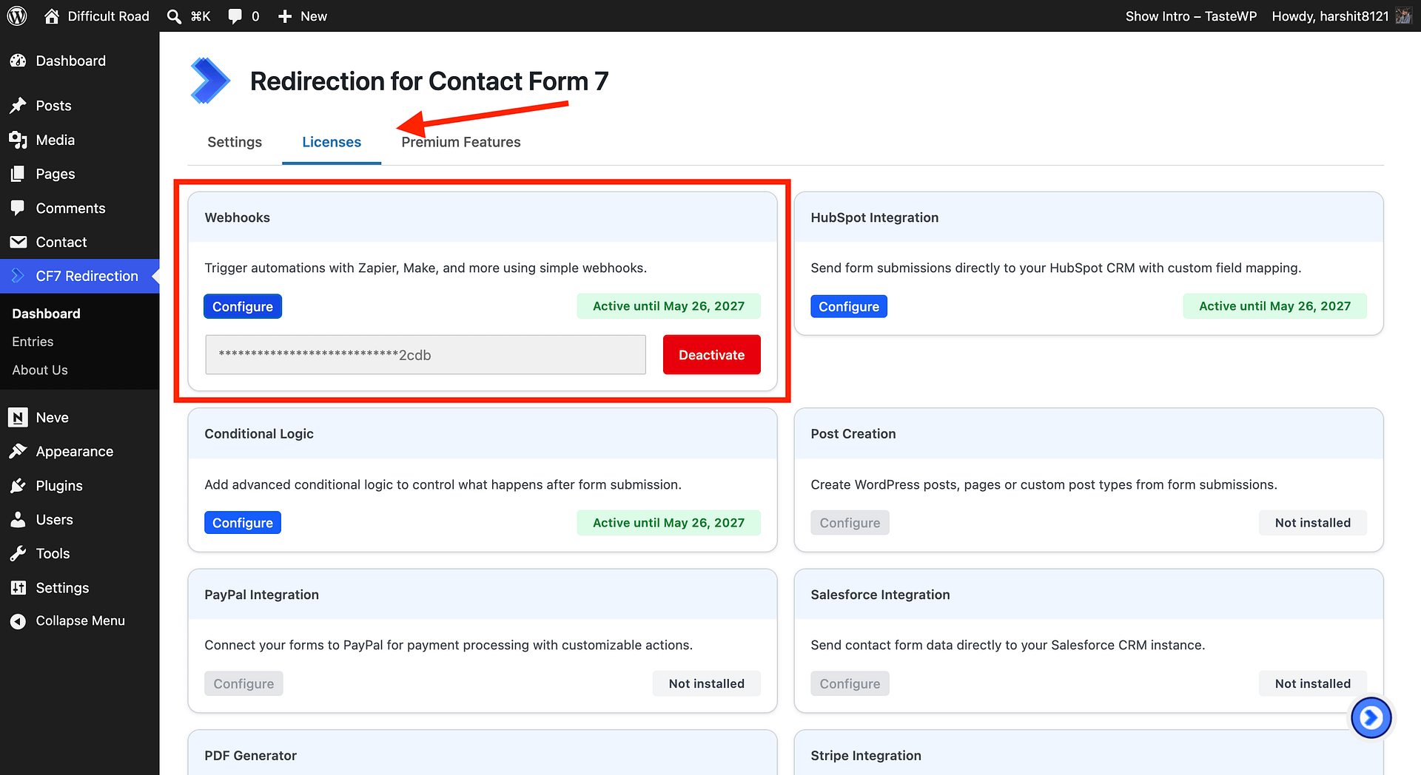Select the Licenses tab
Image resolution: width=1421 pixels, height=775 pixels.
(x=332, y=142)
